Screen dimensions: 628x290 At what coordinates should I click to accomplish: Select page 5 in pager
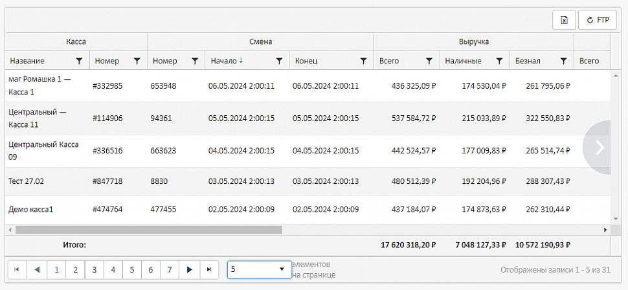(132, 269)
